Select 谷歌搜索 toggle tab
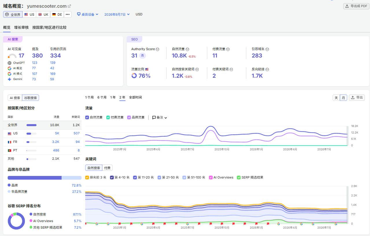370x236 pixels. 30,98
